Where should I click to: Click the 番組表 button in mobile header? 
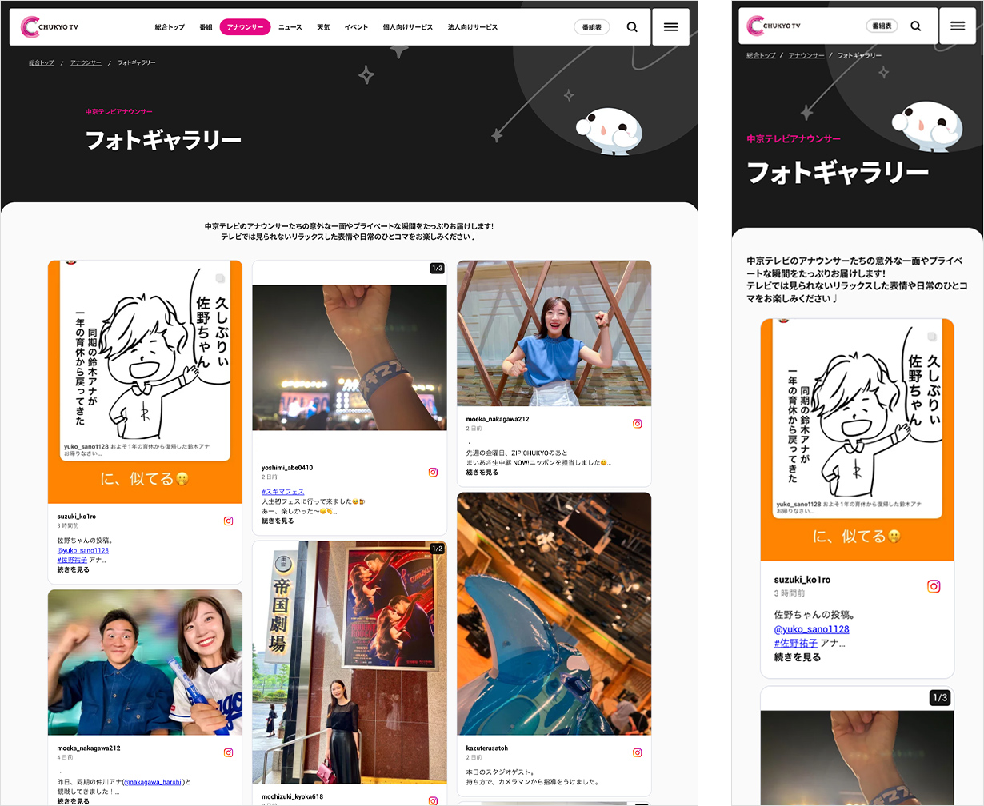pos(882,26)
